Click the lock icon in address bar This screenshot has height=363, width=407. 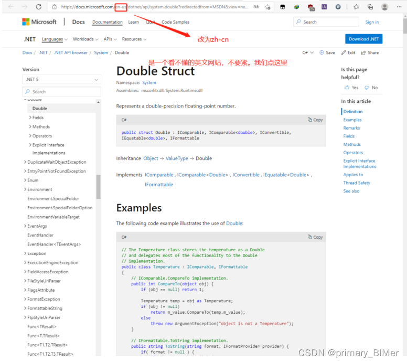(x=54, y=7)
